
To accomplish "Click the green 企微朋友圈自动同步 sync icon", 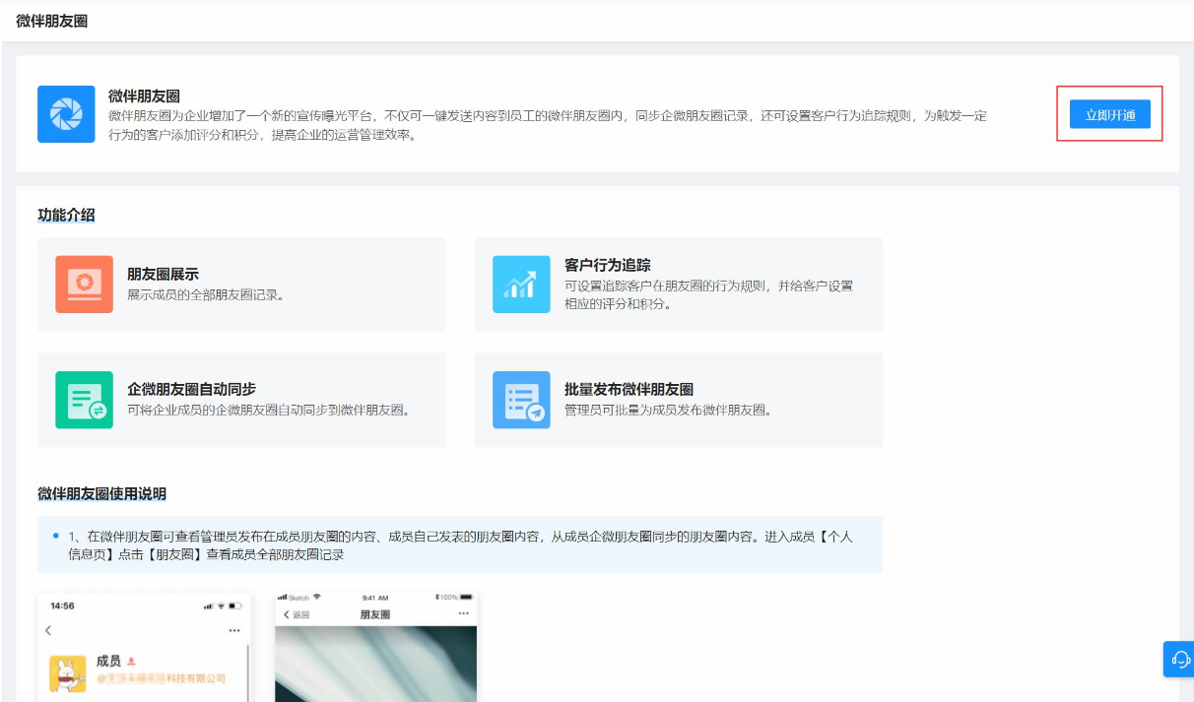I will point(84,400).
